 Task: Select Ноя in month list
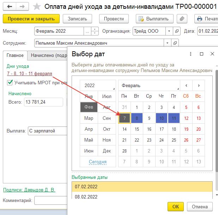pyautogui.click(x=107, y=140)
